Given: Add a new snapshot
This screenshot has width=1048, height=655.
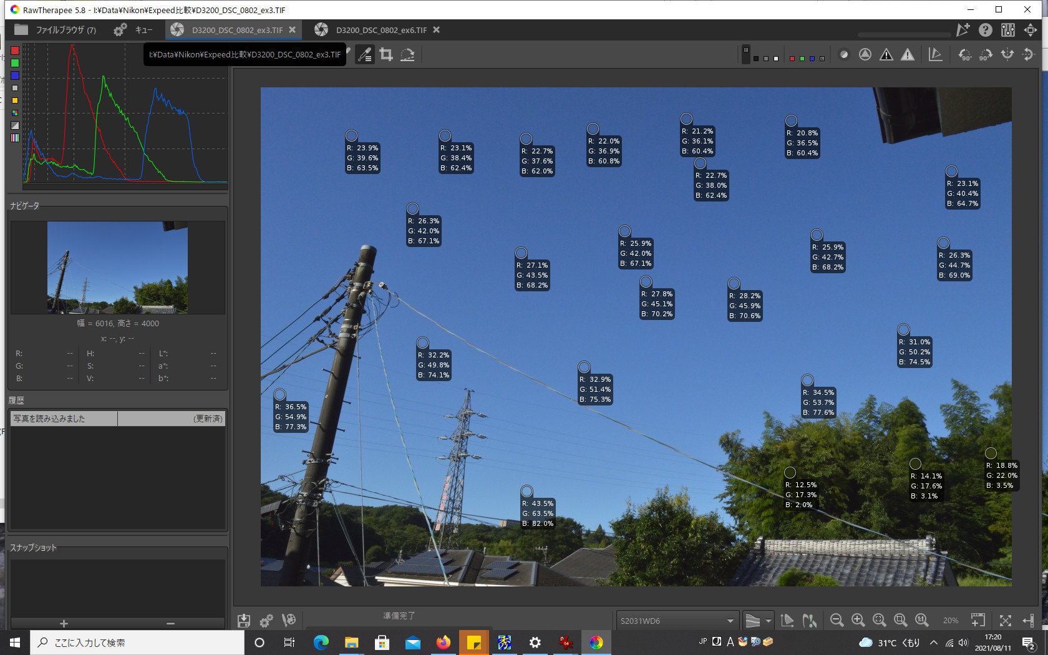Looking at the screenshot, I should coord(64,623).
